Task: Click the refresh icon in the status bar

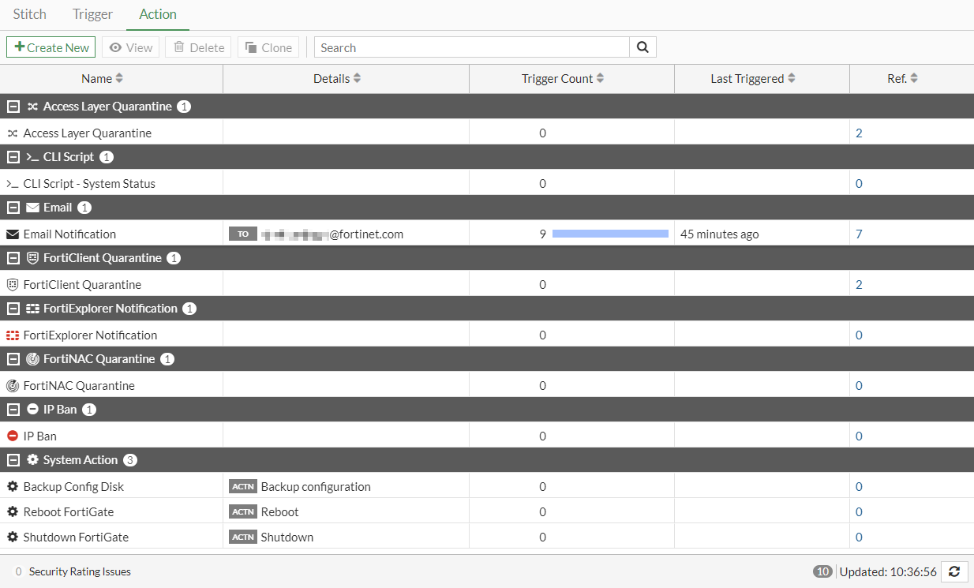Action: tap(954, 571)
